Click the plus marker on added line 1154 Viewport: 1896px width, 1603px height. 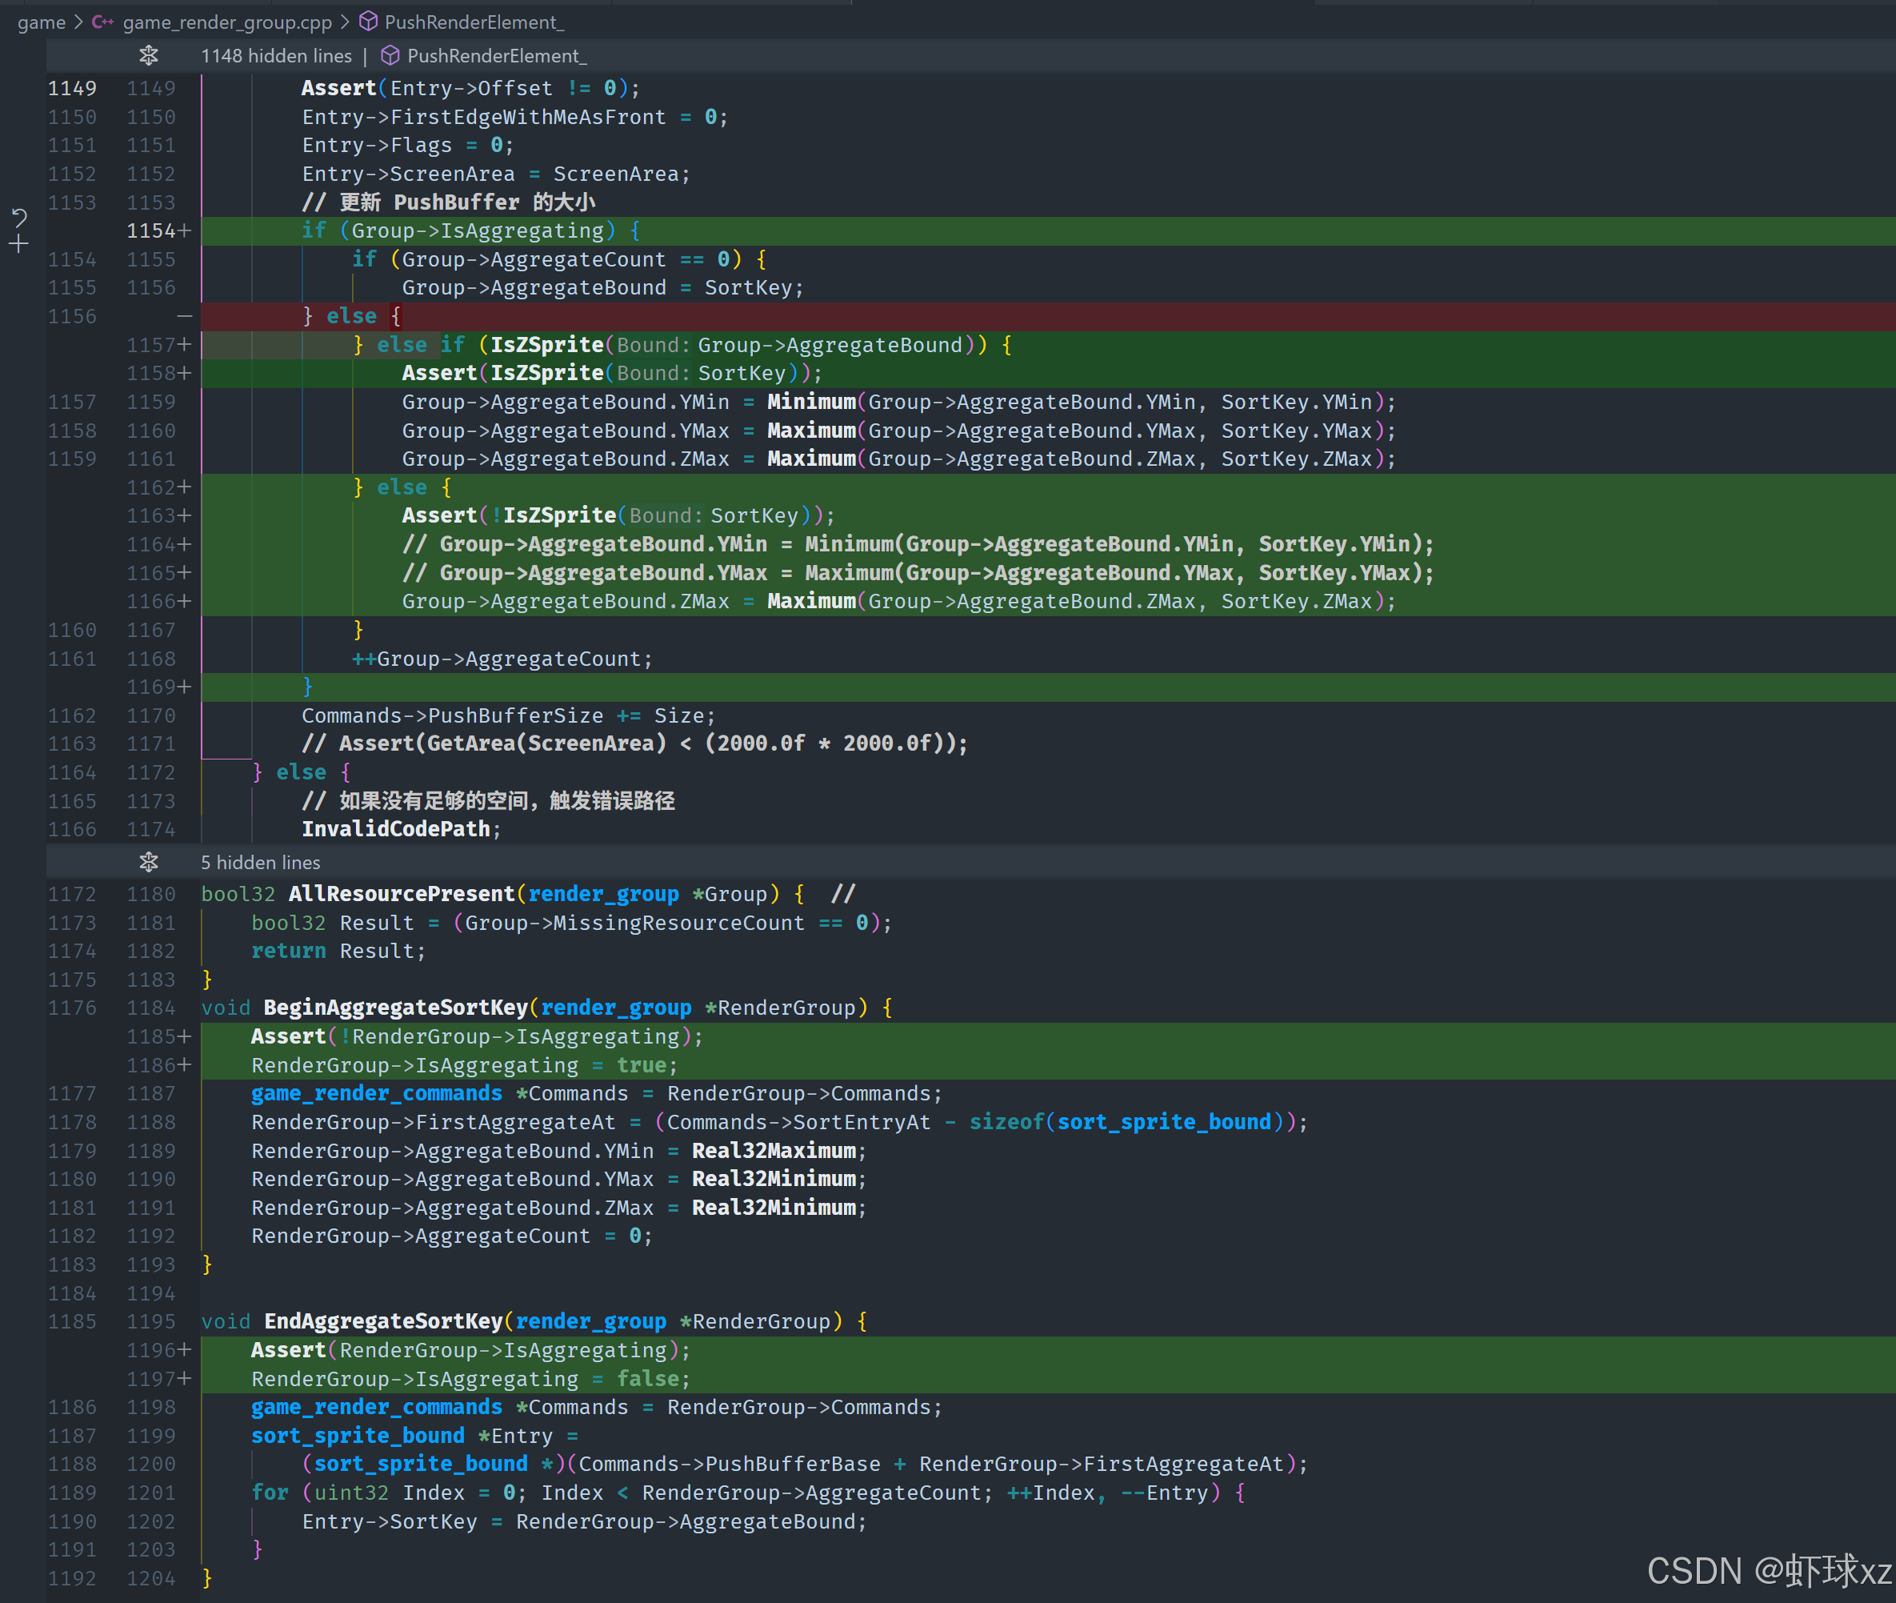pos(186,230)
